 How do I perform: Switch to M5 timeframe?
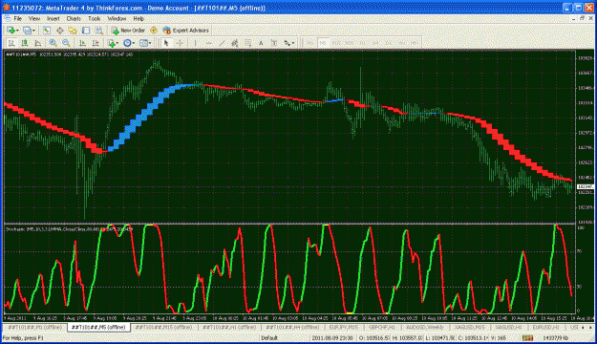pyautogui.click(x=323, y=43)
